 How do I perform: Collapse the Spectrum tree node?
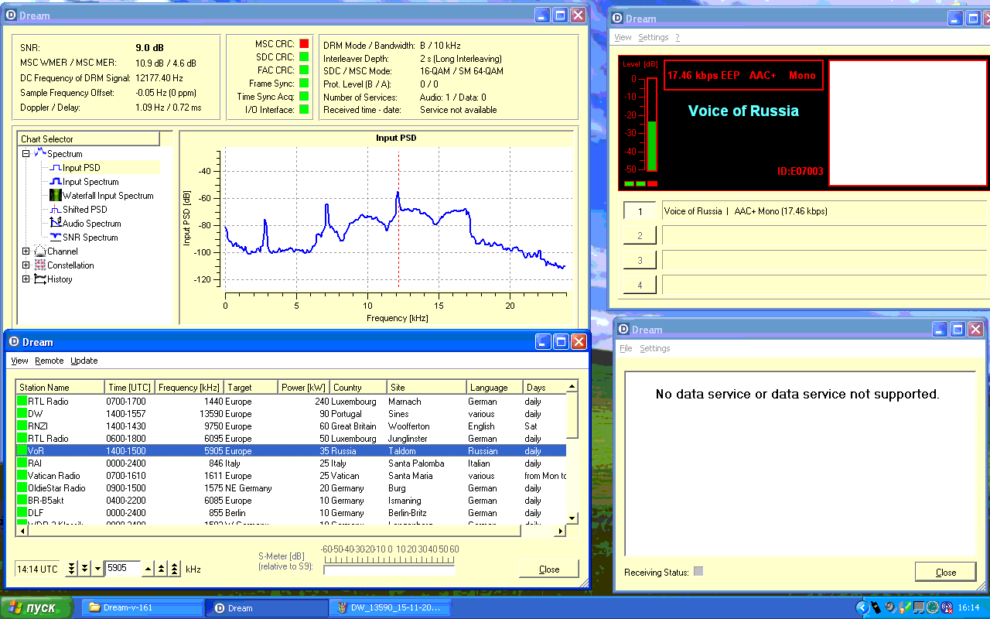(26, 153)
